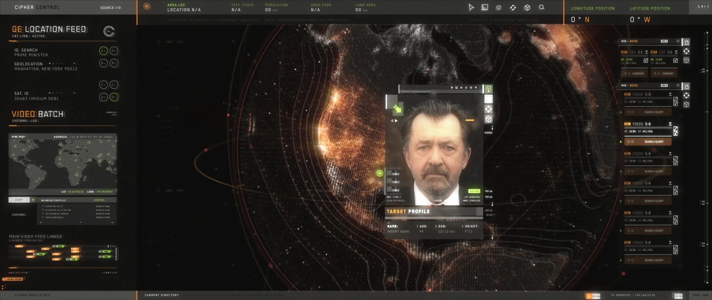The height and width of the screenshot is (300, 712).
Task: Click the highlighted Search Query button
Action: (648, 142)
